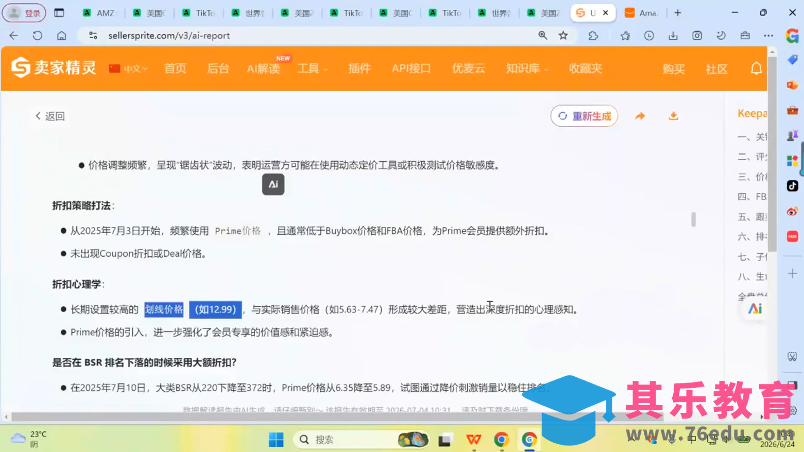The image size is (804, 452).
Task: Jump to outline section 五、跟
Action: pyautogui.click(x=752, y=217)
